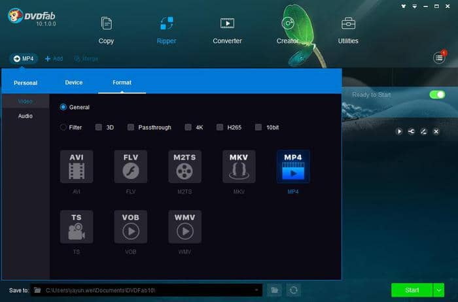The image size is (458, 302).
Task: Select the AVI format icon
Action: pos(77,167)
